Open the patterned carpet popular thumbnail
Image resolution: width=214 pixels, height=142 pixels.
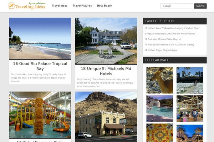coord(160,133)
